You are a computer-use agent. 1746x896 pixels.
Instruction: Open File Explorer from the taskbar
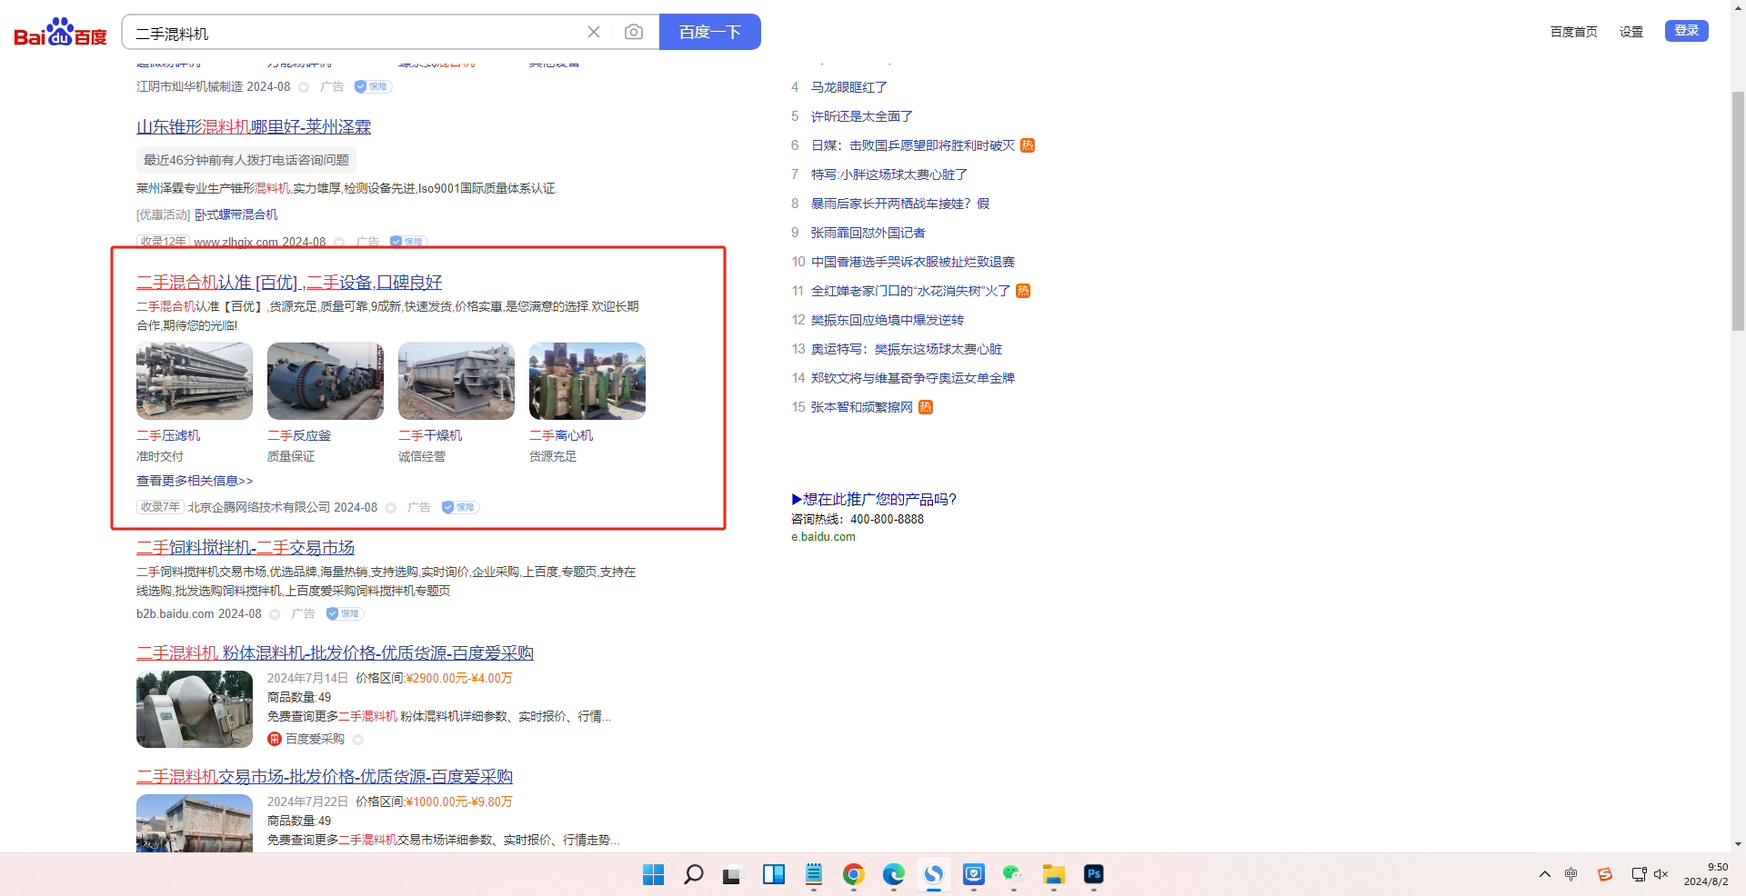1053,874
